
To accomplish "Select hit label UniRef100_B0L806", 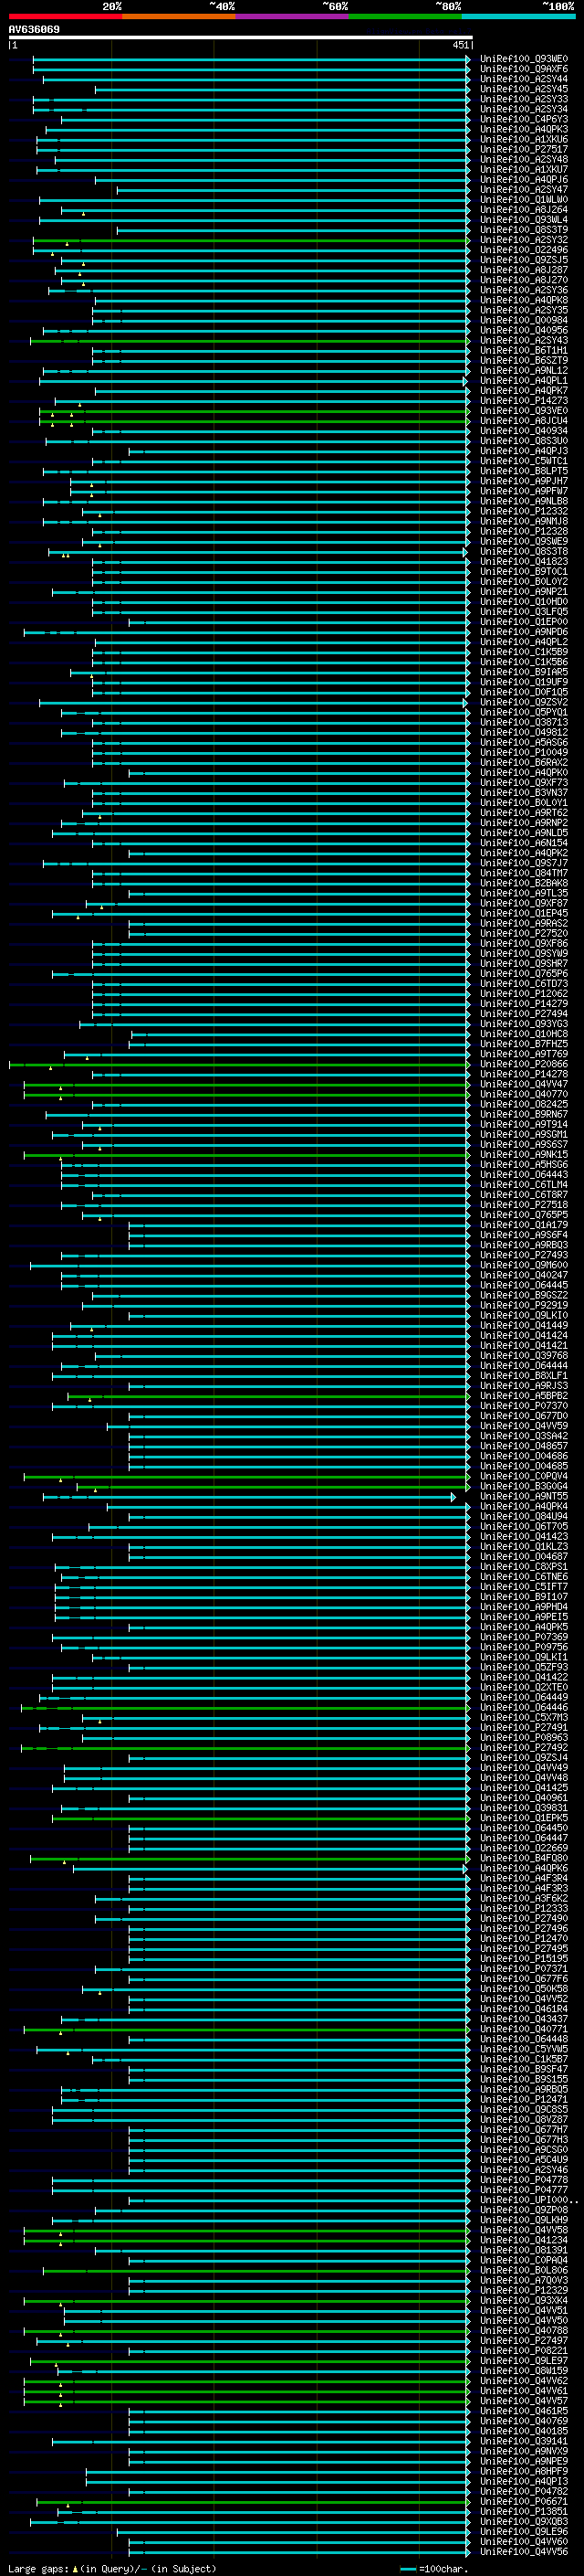I will 524,2270.
